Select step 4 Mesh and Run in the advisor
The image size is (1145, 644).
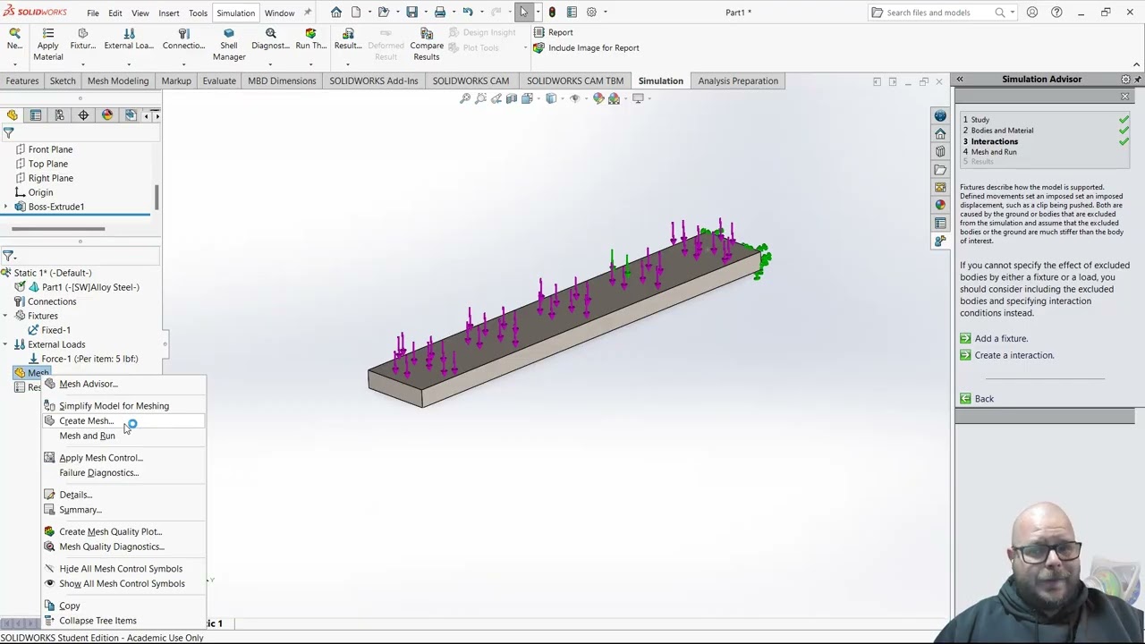[x=994, y=152]
